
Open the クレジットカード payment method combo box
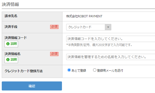tap(89, 27)
